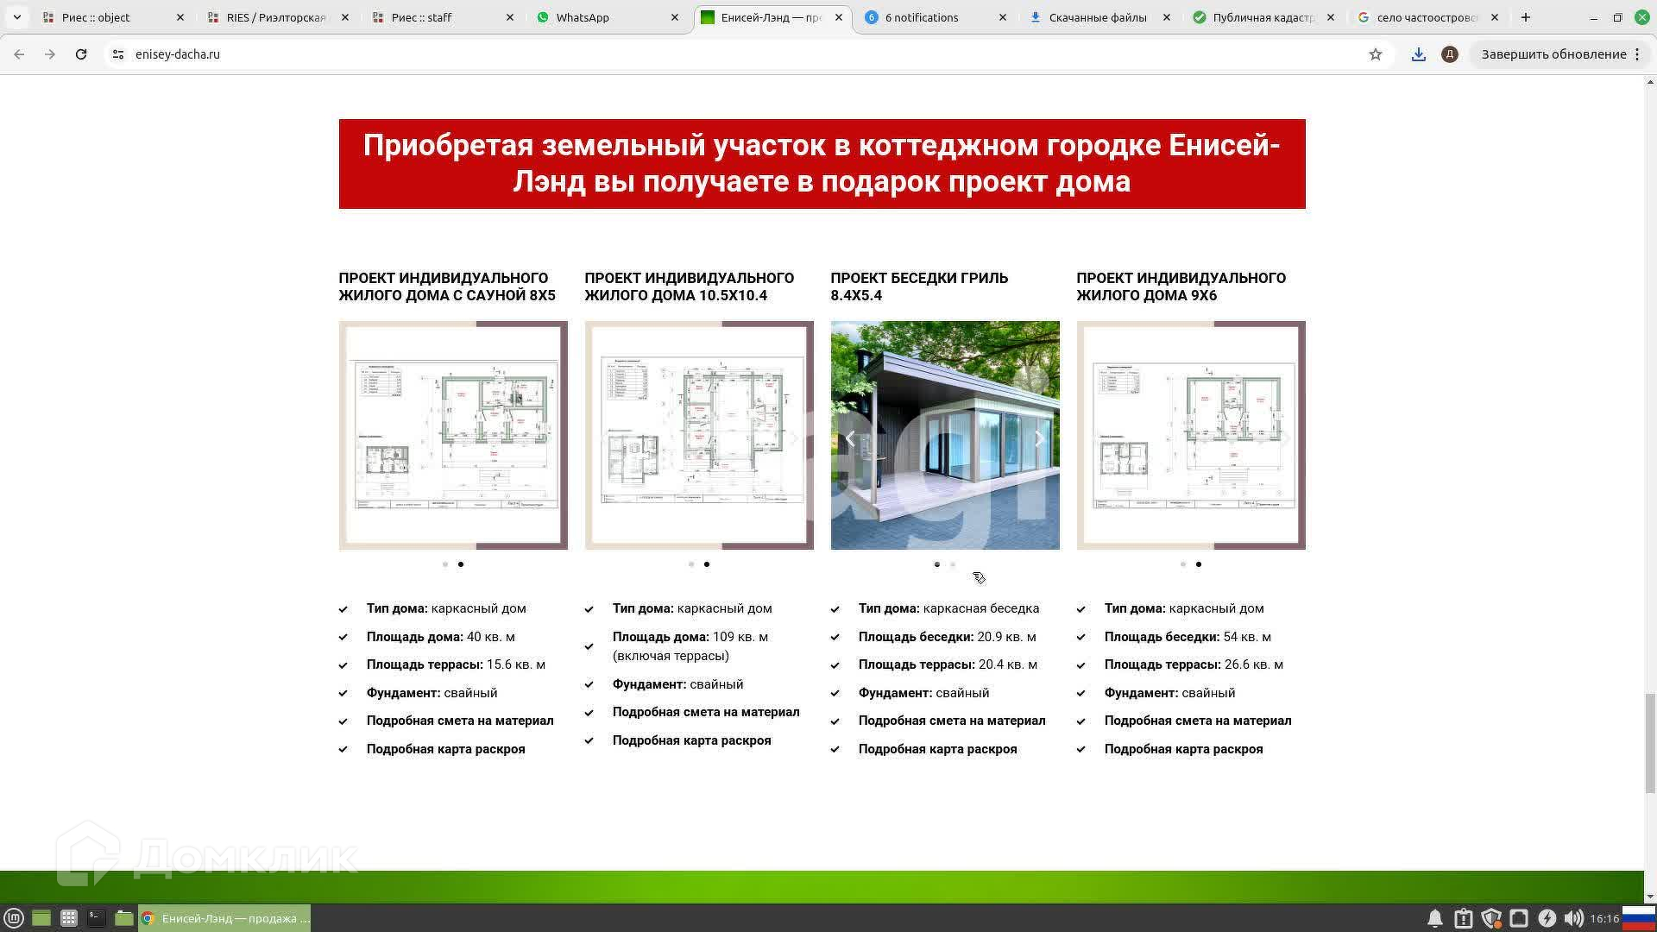Select first slide dot under house 9x6
The image size is (1657, 932).
pyautogui.click(x=1183, y=564)
